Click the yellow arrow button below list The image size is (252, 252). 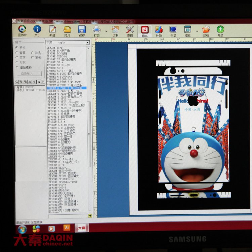[x=90, y=216]
